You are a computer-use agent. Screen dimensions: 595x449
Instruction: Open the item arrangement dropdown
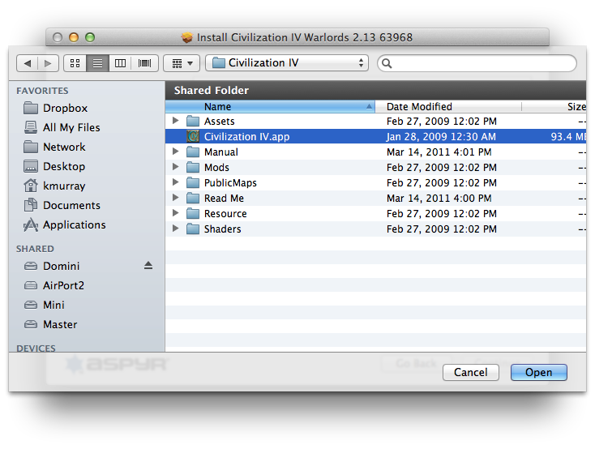182,63
